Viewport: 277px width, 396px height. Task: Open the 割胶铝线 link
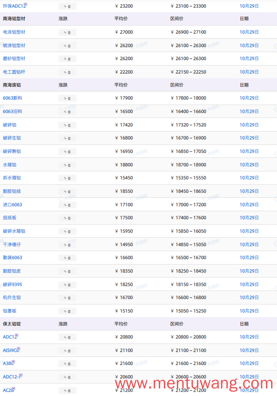(x=12, y=191)
